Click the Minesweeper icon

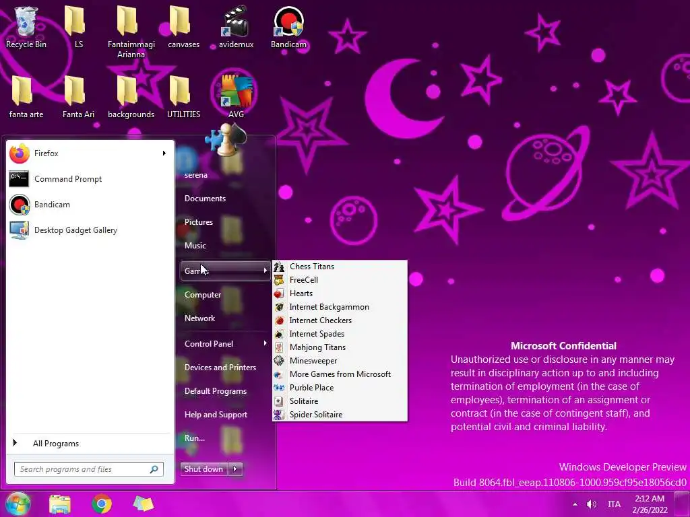pos(279,361)
